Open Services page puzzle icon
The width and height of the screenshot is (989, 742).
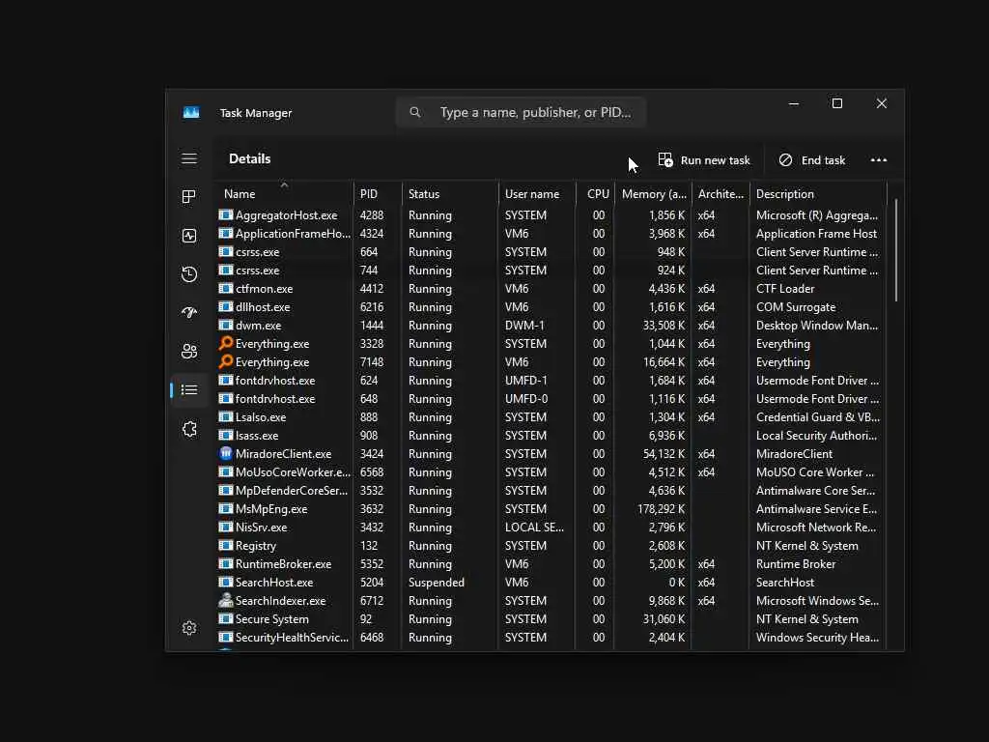click(189, 429)
